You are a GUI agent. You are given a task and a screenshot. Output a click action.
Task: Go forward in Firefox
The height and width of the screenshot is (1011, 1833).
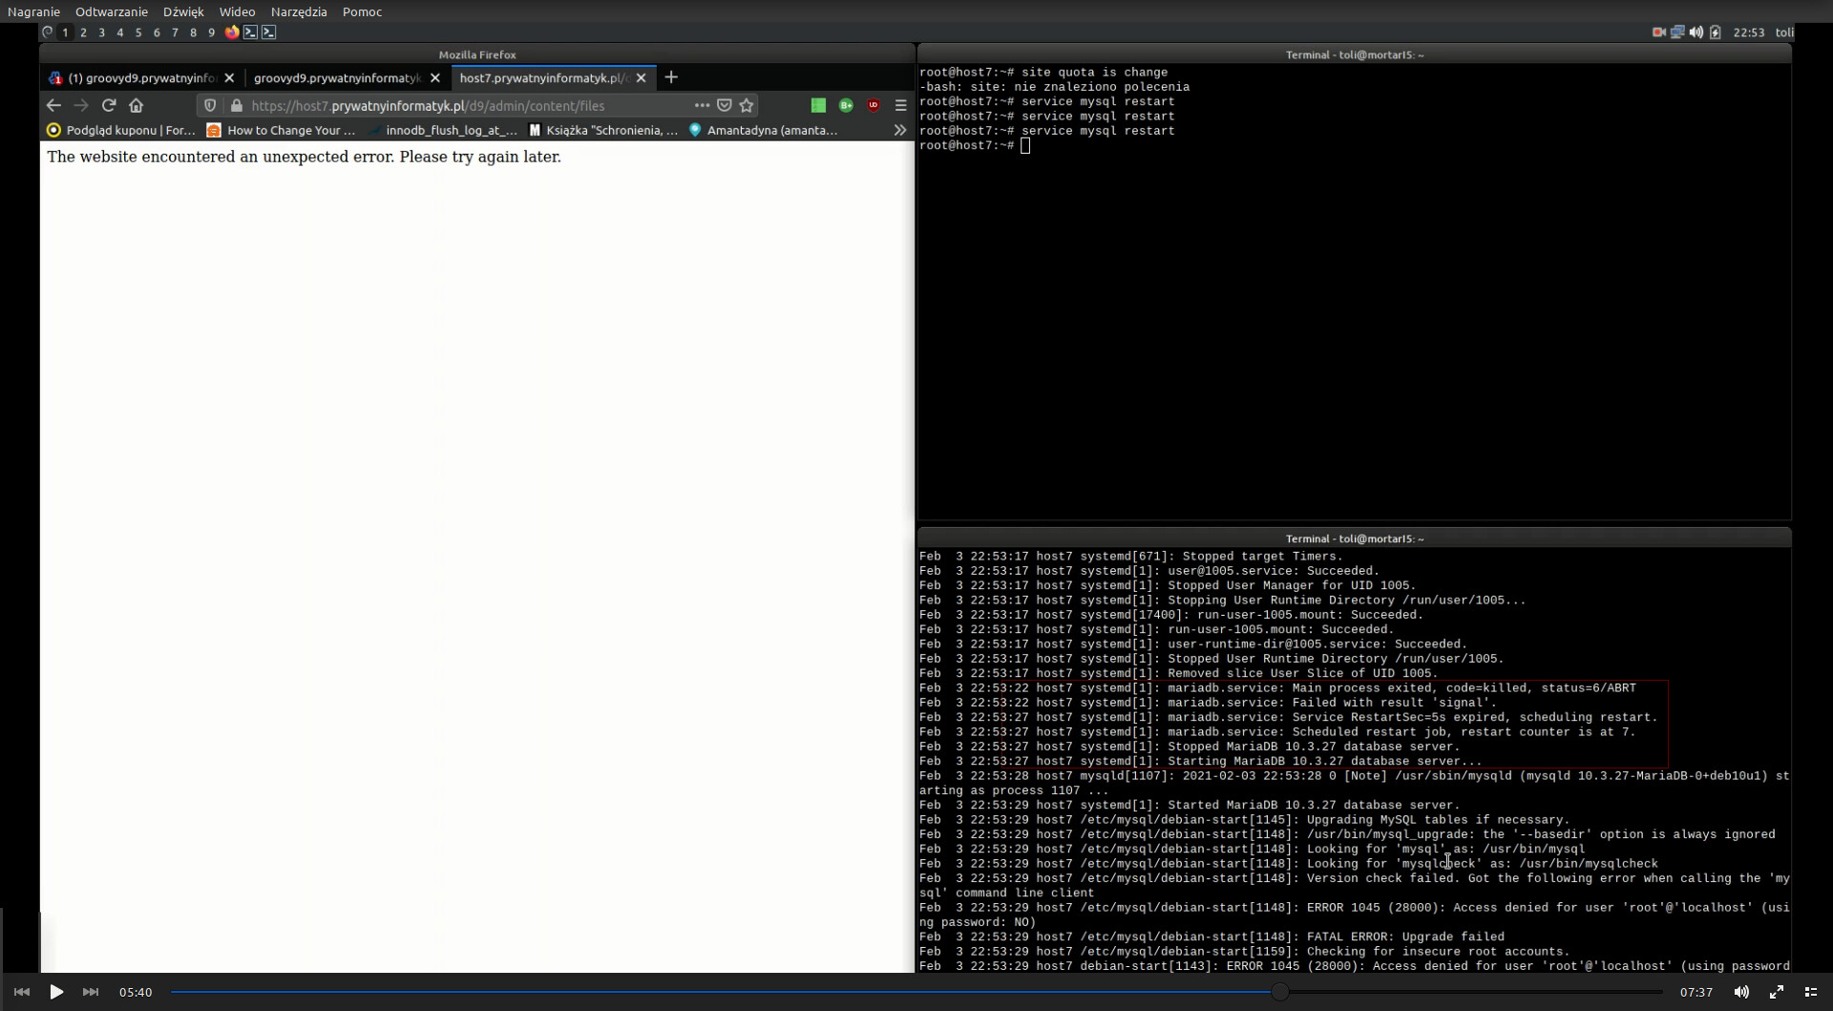coord(81,106)
